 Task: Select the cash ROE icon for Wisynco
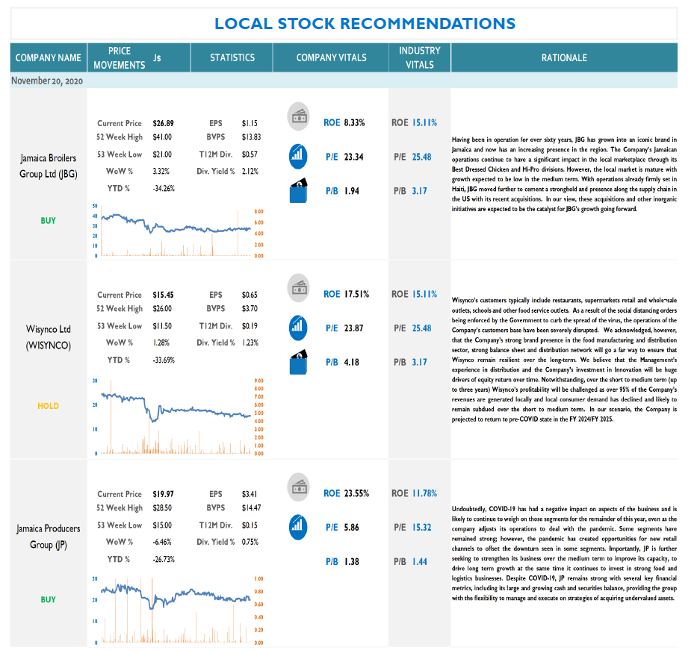click(298, 288)
